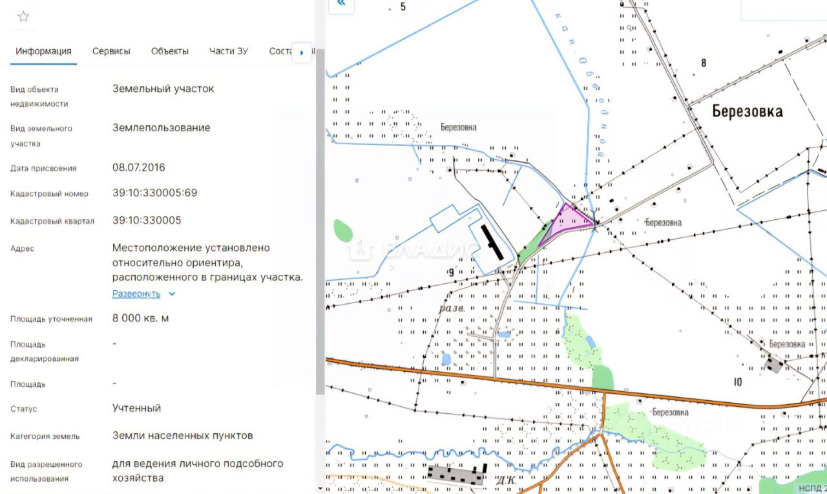
Task: Open the Части ЗУ tab
Action: (x=229, y=51)
